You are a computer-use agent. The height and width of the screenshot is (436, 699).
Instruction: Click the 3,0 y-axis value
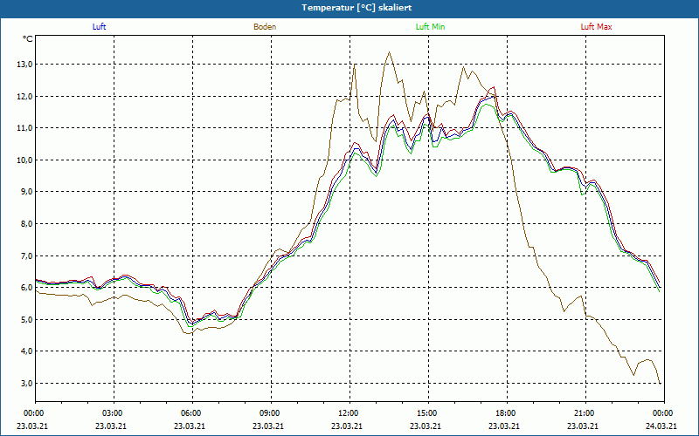click(26, 383)
